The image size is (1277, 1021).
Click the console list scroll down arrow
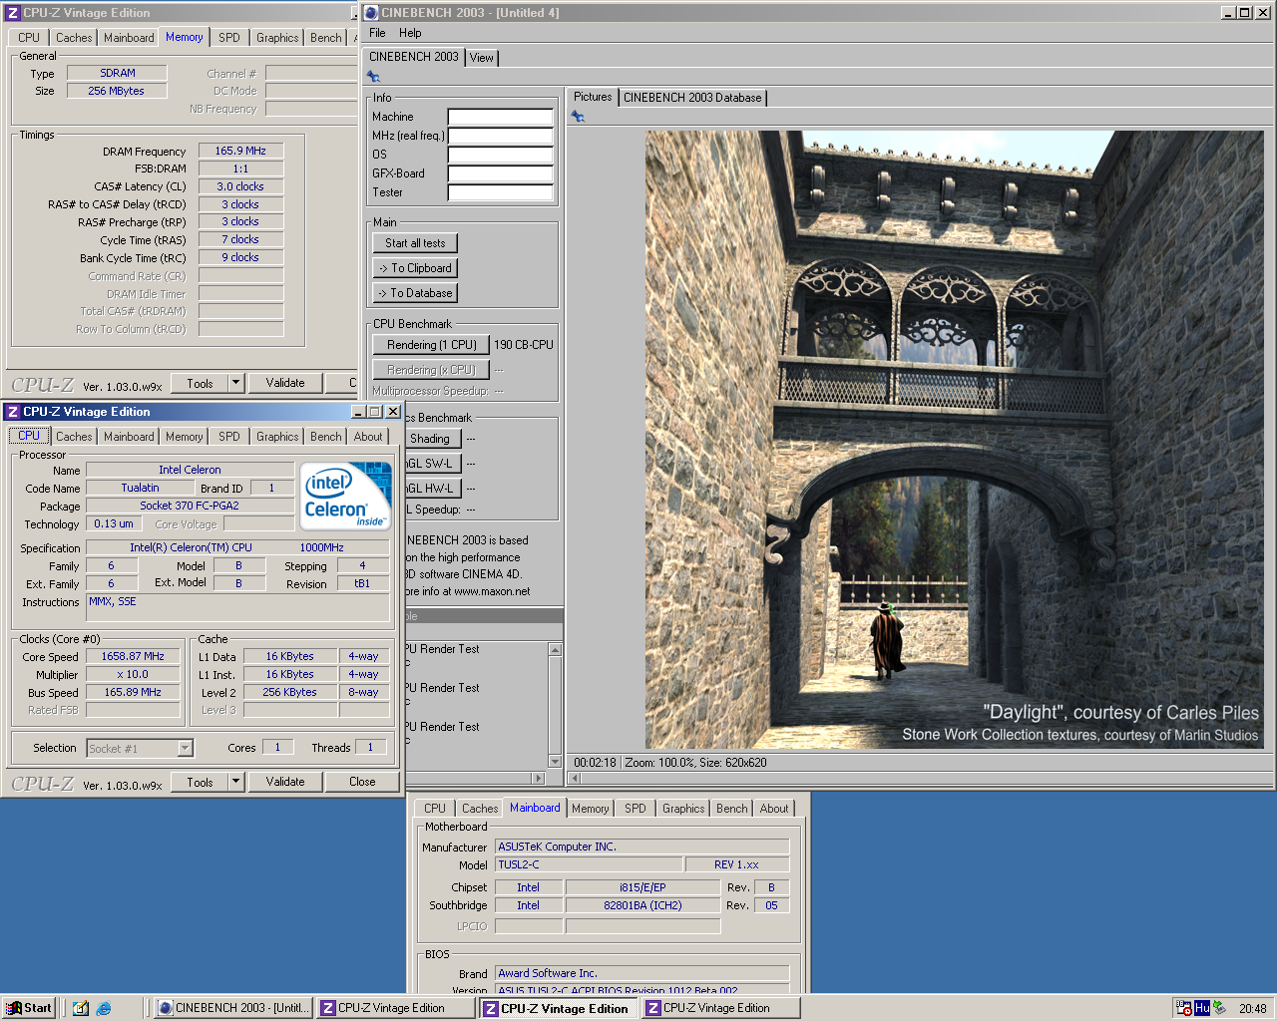click(x=555, y=762)
